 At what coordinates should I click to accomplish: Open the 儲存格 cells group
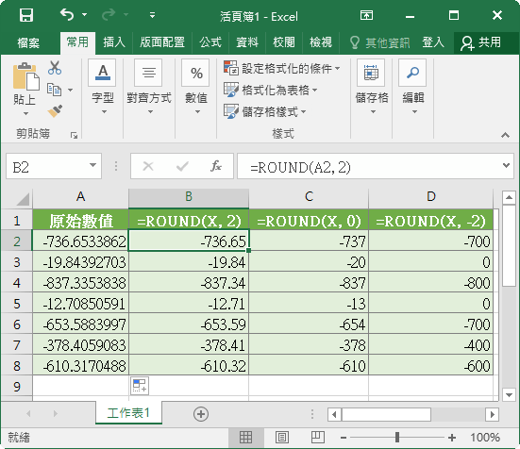372,87
